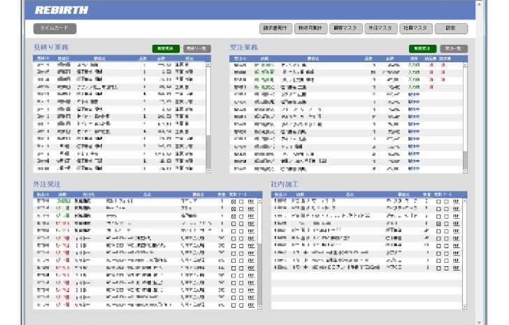509x325 pixels.
Task: Check 受取 checkbox in fourth 外注発注 row
Action: click(x=234, y=224)
